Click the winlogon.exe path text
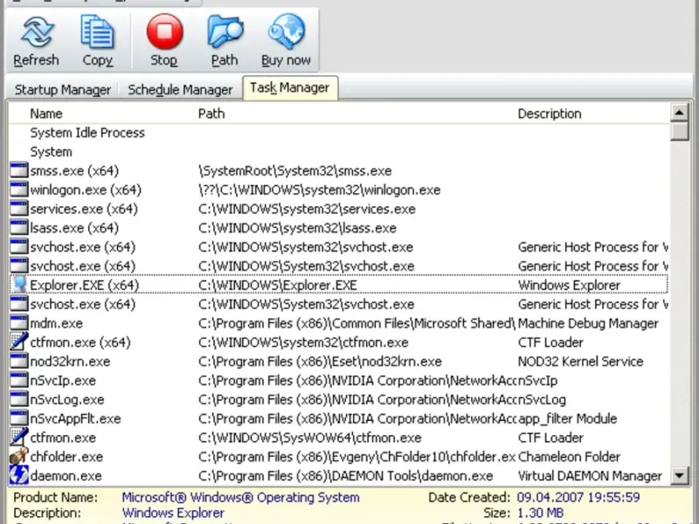699x524 pixels. point(319,190)
